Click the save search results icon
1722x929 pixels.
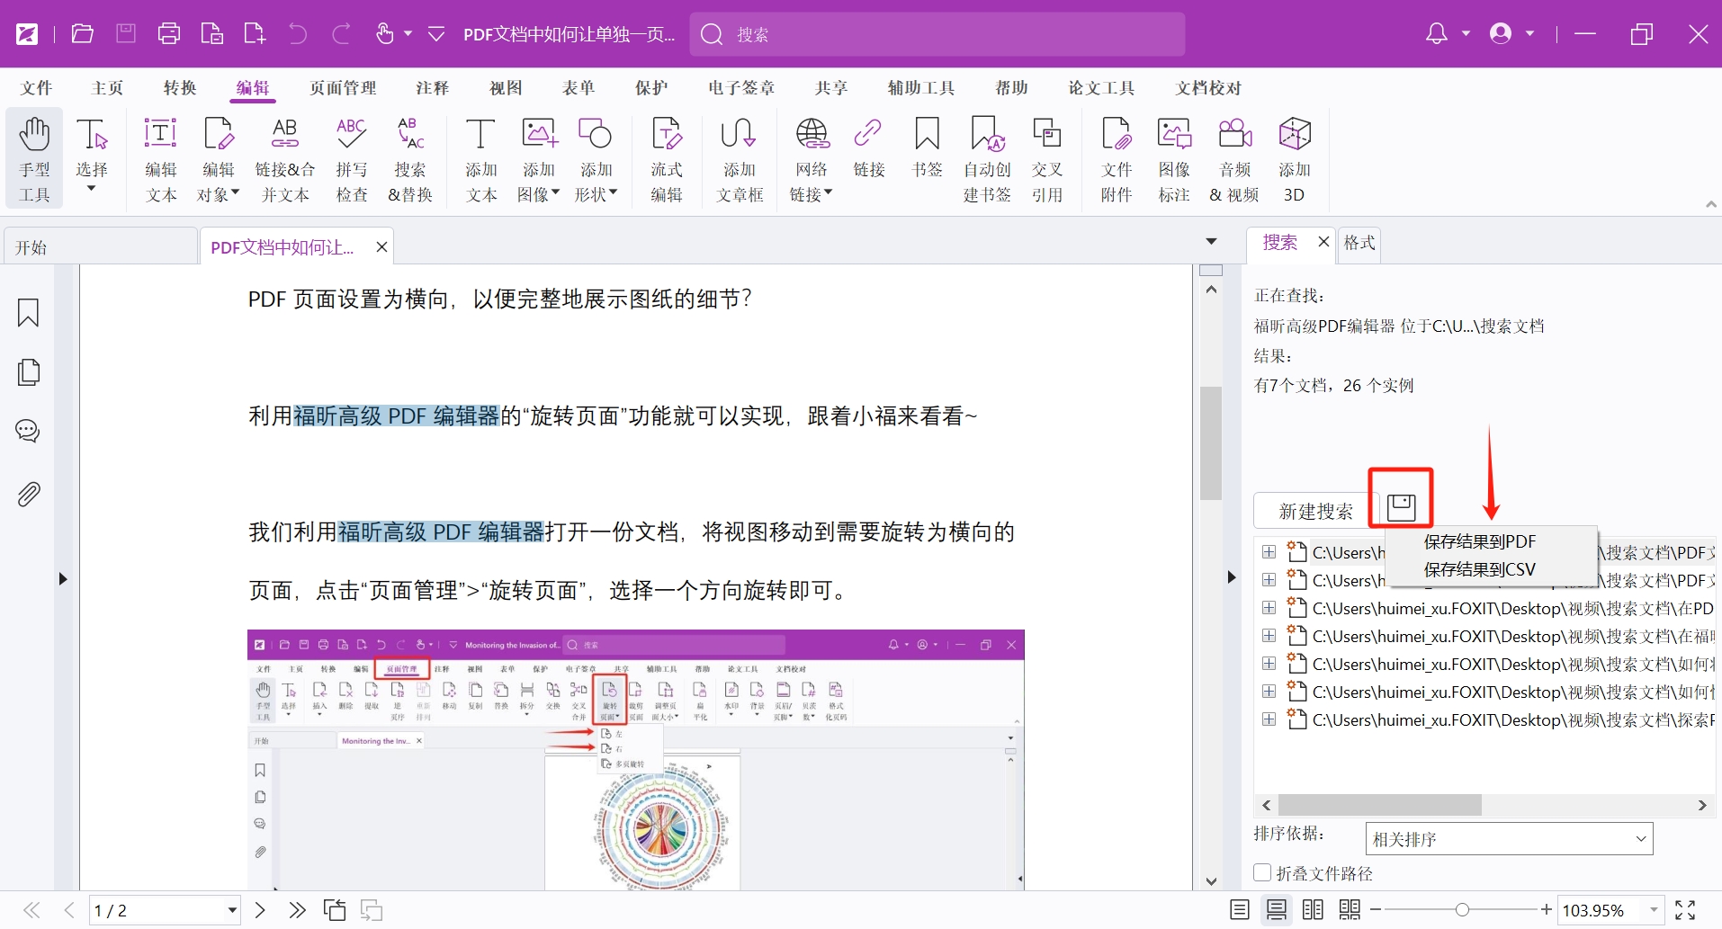[1401, 508]
